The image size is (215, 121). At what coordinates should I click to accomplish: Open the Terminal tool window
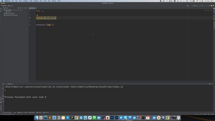pyautogui.click(x=39, y=113)
